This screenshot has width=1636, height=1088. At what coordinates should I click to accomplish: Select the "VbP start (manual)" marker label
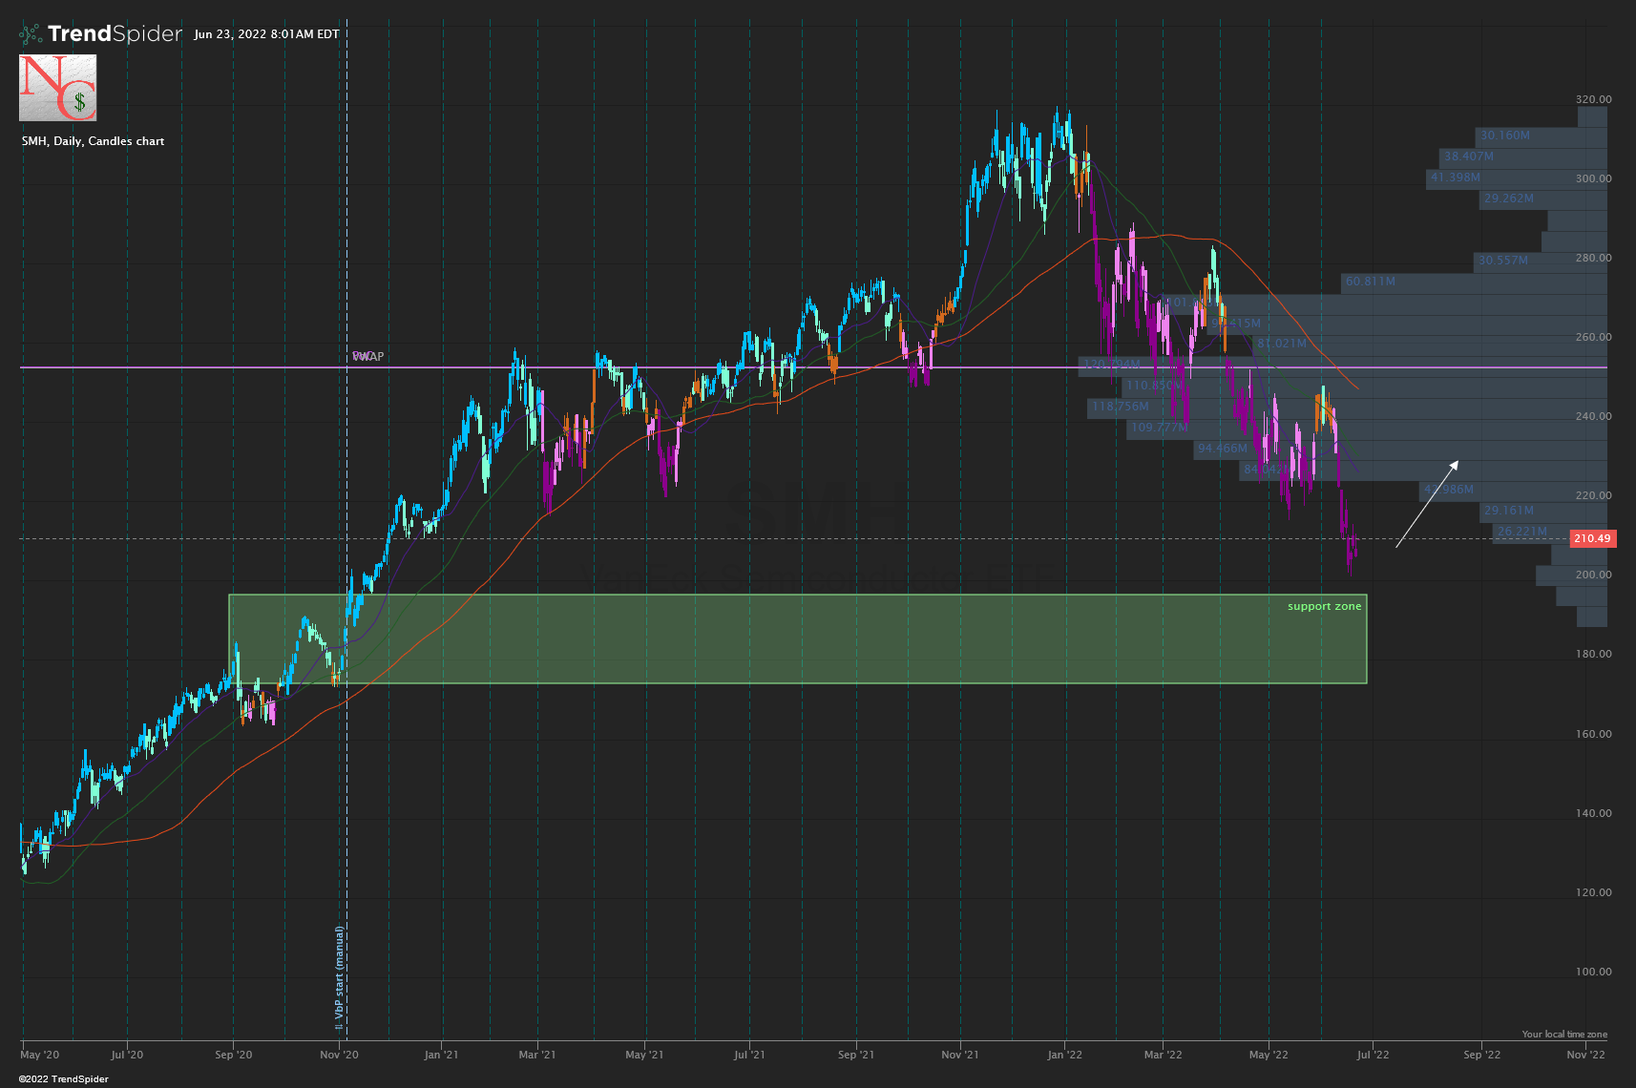[x=339, y=977]
